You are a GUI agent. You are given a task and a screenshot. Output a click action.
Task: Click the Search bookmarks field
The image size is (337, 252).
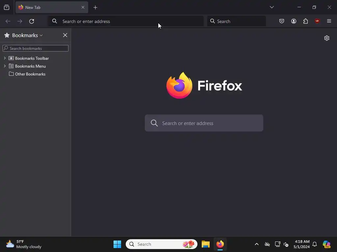tap(36, 48)
